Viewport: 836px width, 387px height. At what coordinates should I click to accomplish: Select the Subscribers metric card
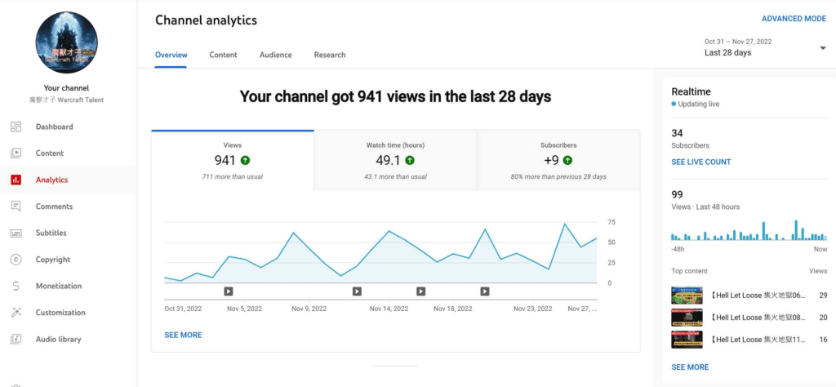click(x=558, y=160)
